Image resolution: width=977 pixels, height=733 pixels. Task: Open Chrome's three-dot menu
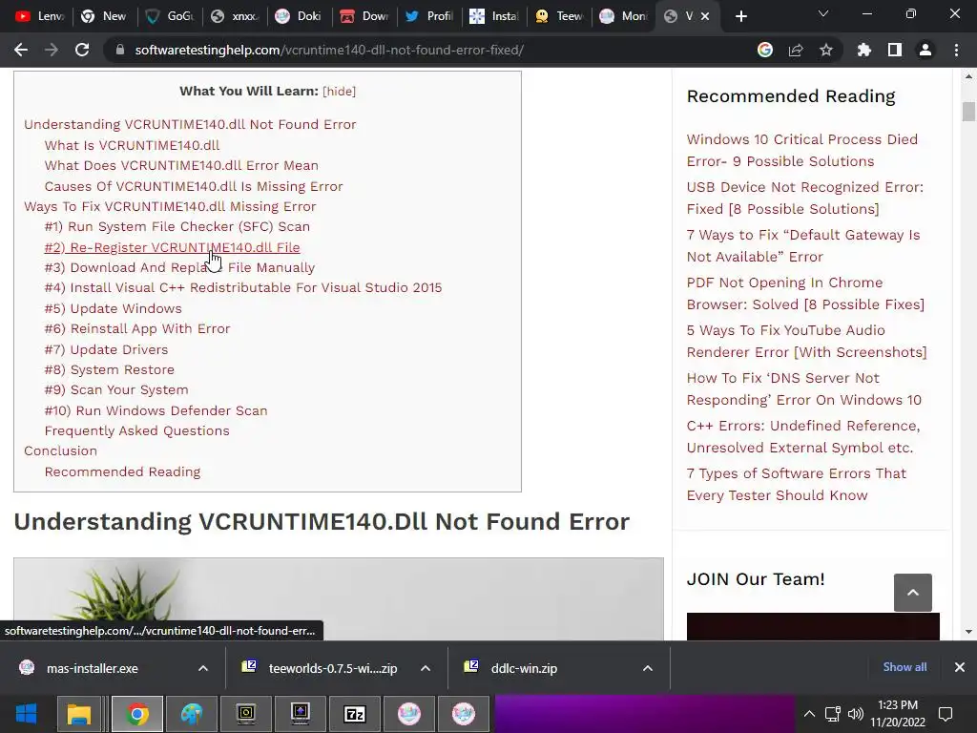[x=956, y=50]
